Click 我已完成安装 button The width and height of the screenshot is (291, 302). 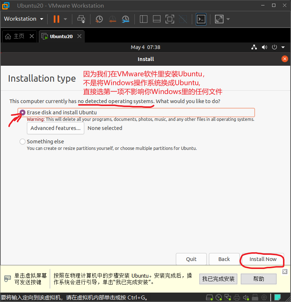(218, 279)
